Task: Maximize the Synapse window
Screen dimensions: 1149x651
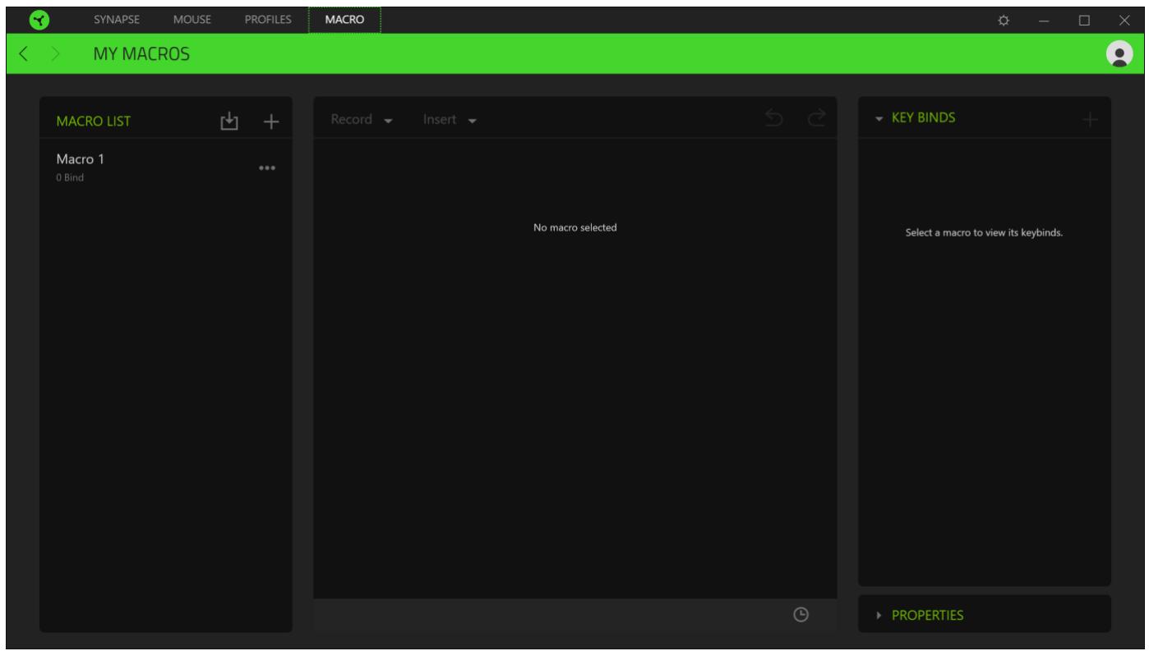Action: pyautogui.click(x=1084, y=20)
